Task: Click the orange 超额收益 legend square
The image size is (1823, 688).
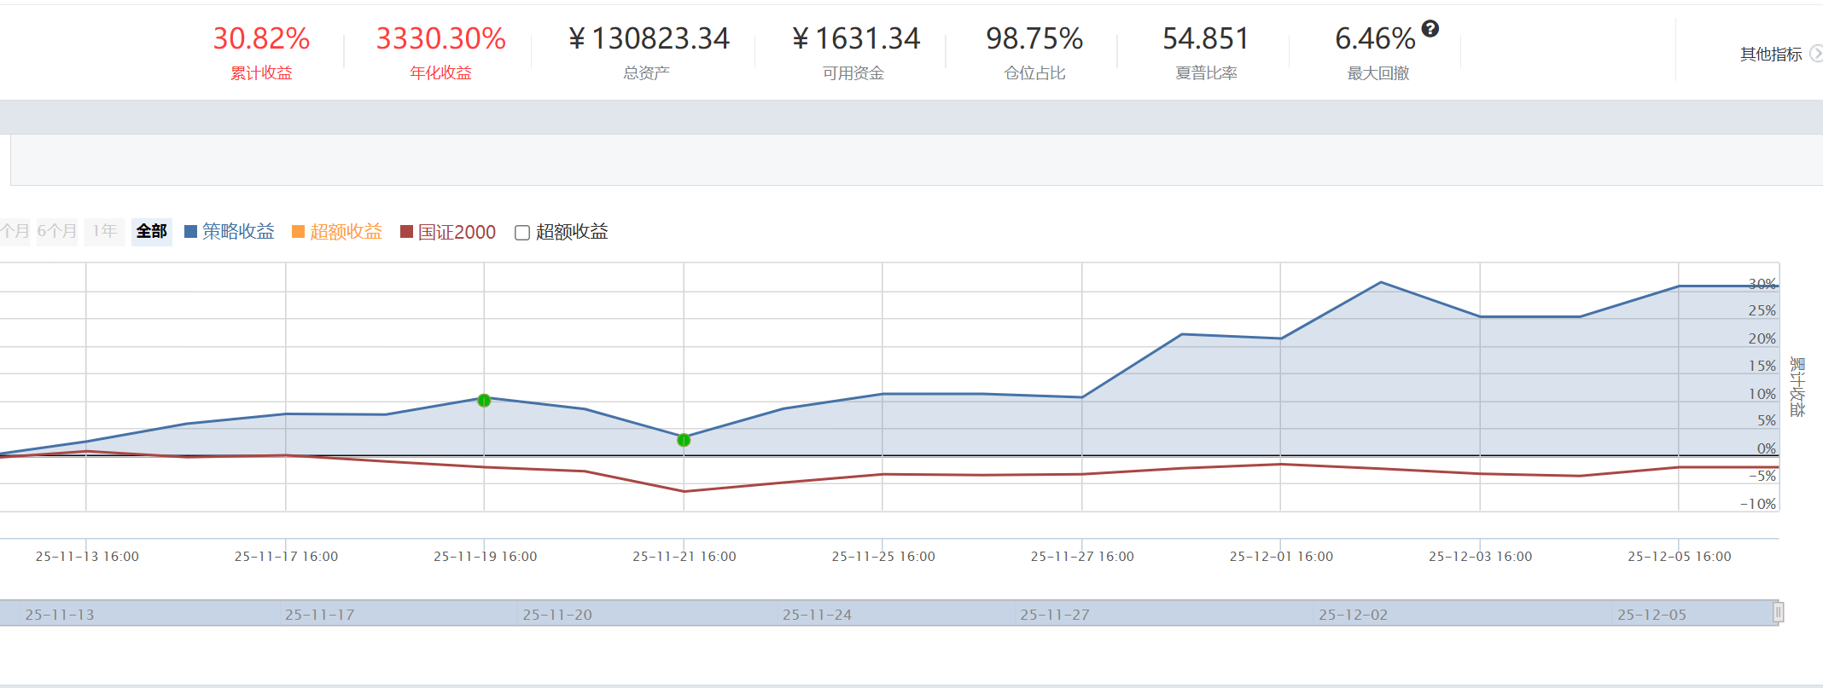Action: pos(298,232)
